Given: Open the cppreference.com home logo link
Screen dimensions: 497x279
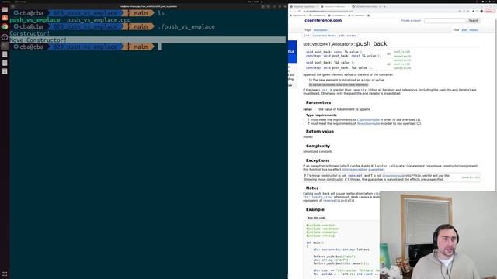Looking at the screenshot, I should point(323,20).
